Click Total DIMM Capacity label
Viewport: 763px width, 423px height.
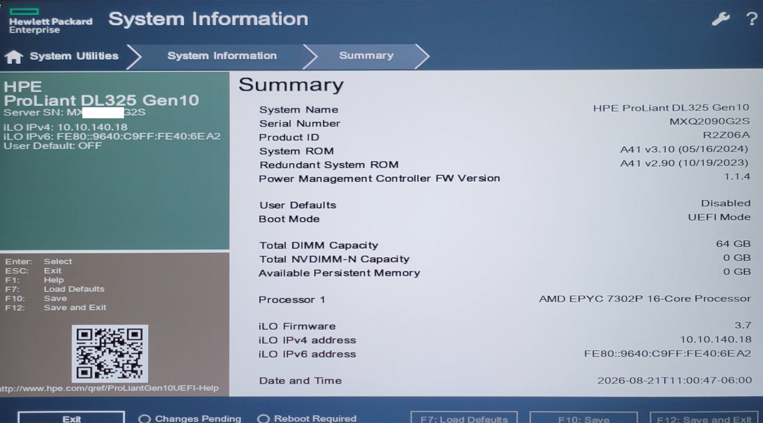tap(319, 245)
